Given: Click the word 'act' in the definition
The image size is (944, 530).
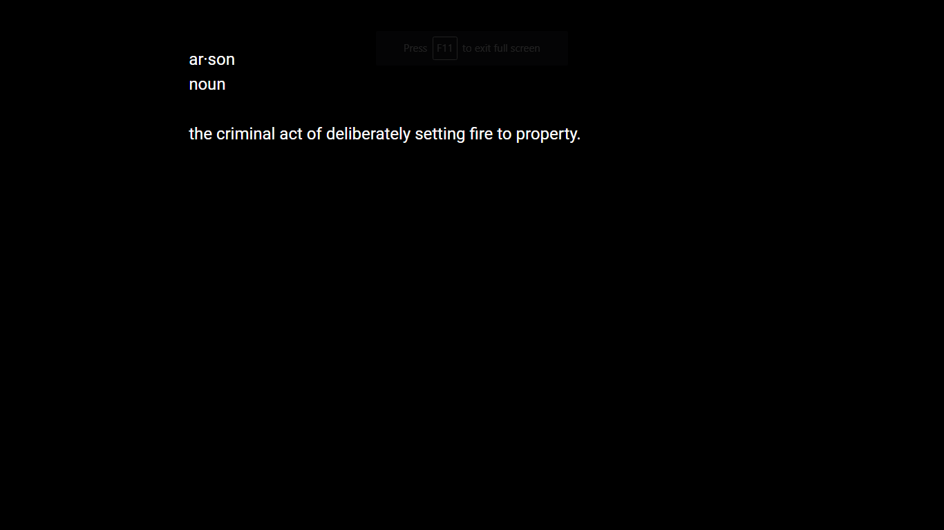Looking at the screenshot, I should click(x=291, y=134).
